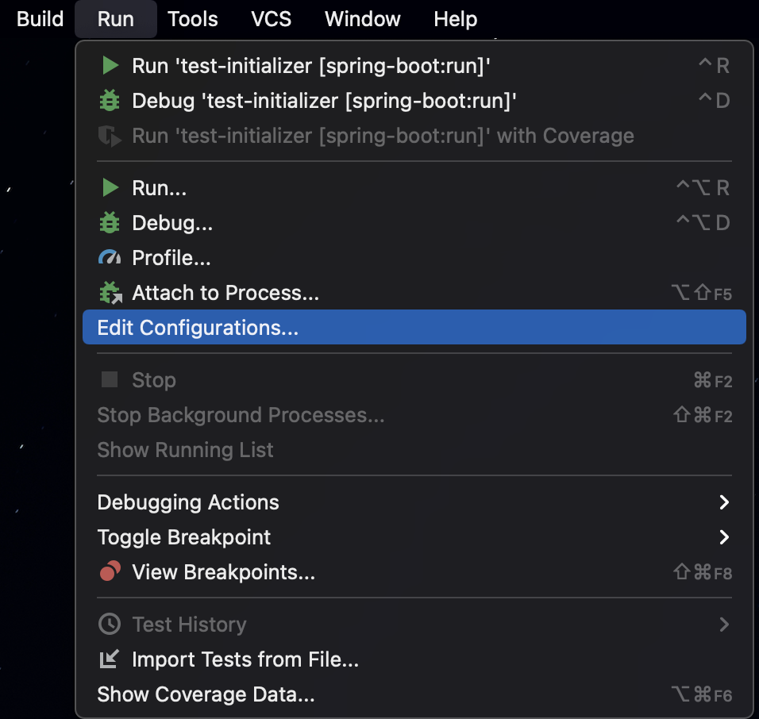
Task: Open the Build menu
Action: (x=40, y=19)
